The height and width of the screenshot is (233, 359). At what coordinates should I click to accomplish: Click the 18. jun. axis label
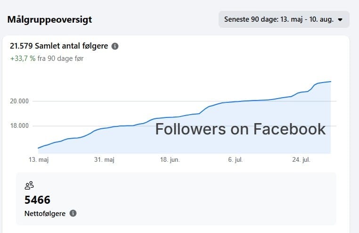(170, 159)
